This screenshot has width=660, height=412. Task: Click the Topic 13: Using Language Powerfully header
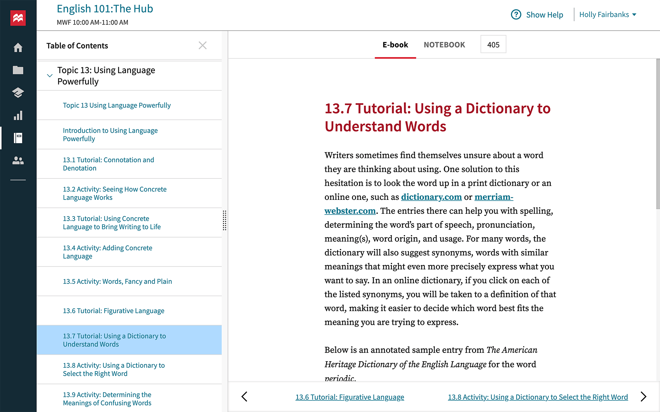(x=129, y=76)
